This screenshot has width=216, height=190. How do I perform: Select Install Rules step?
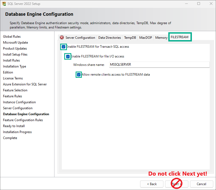coord(11,60)
